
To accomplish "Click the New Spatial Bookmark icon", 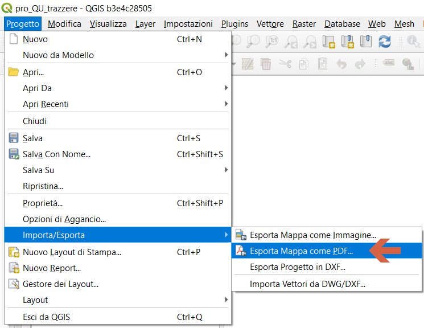I will point(348,41).
